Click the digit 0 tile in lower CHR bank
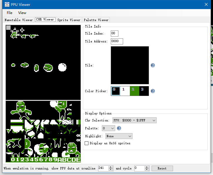The height and width of the screenshot is (175, 213). point(13,159)
